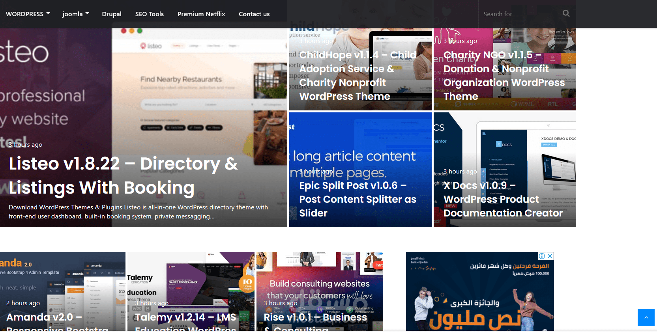Image resolution: width=657 pixels, height=332 pixels.
Task: Open Epic Split Post v1.0.6 article
Action: click(358, 199)
